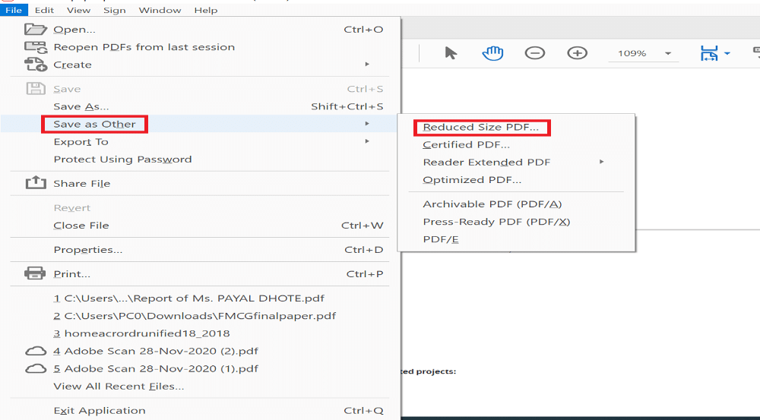Screen dimensions: 760x420
Task: Expand Reader Extended PDF submenu arrow
Action: 601,163
